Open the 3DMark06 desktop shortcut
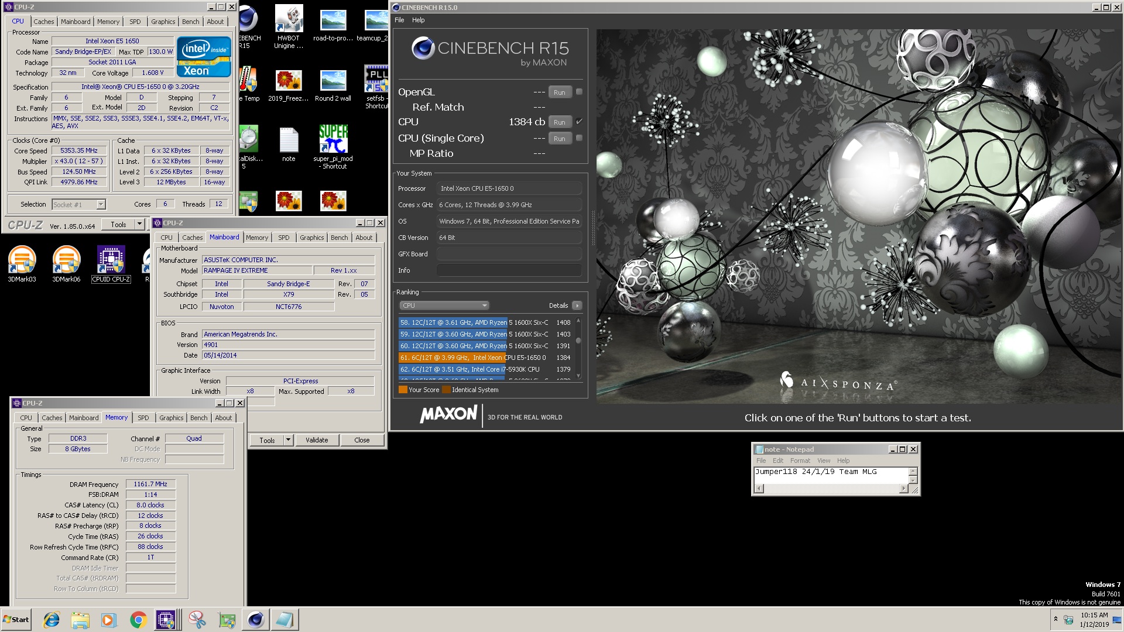Screen dimensions: 1124x632 (66, 263)
